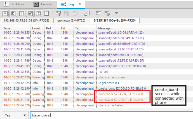Click the export log icon
193x119 pixels.
pos(99,13)
